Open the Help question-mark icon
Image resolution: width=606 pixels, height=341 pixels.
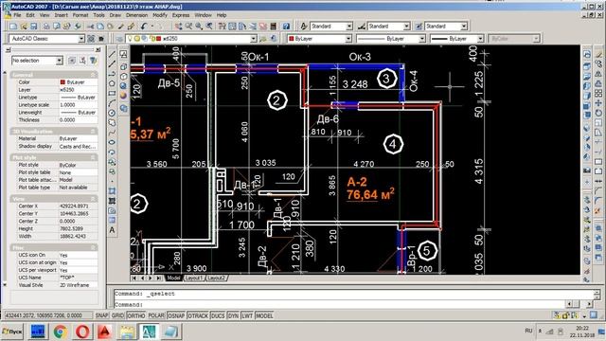(286, 27)
